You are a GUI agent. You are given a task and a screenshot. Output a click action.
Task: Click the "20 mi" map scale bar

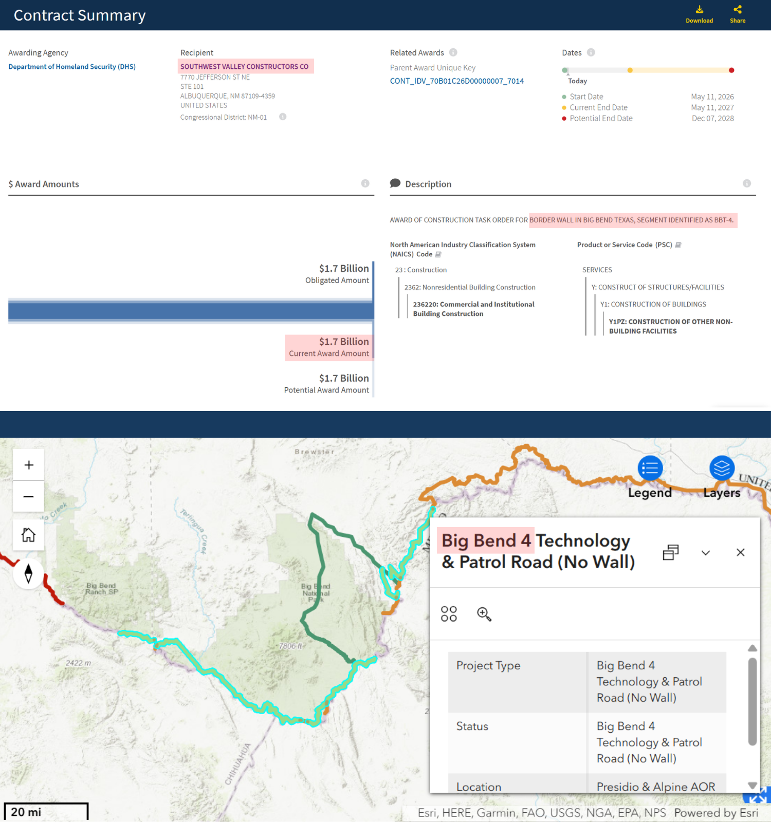46,812
